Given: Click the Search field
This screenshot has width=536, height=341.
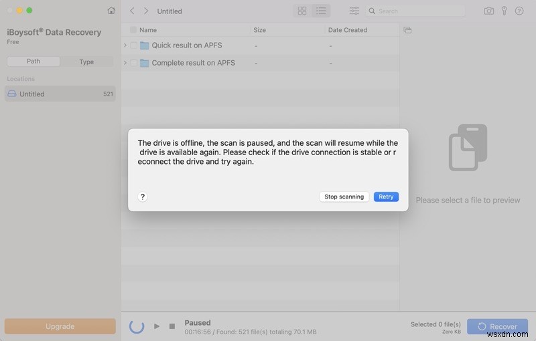Looking at the screenshot, I should 415,11.
